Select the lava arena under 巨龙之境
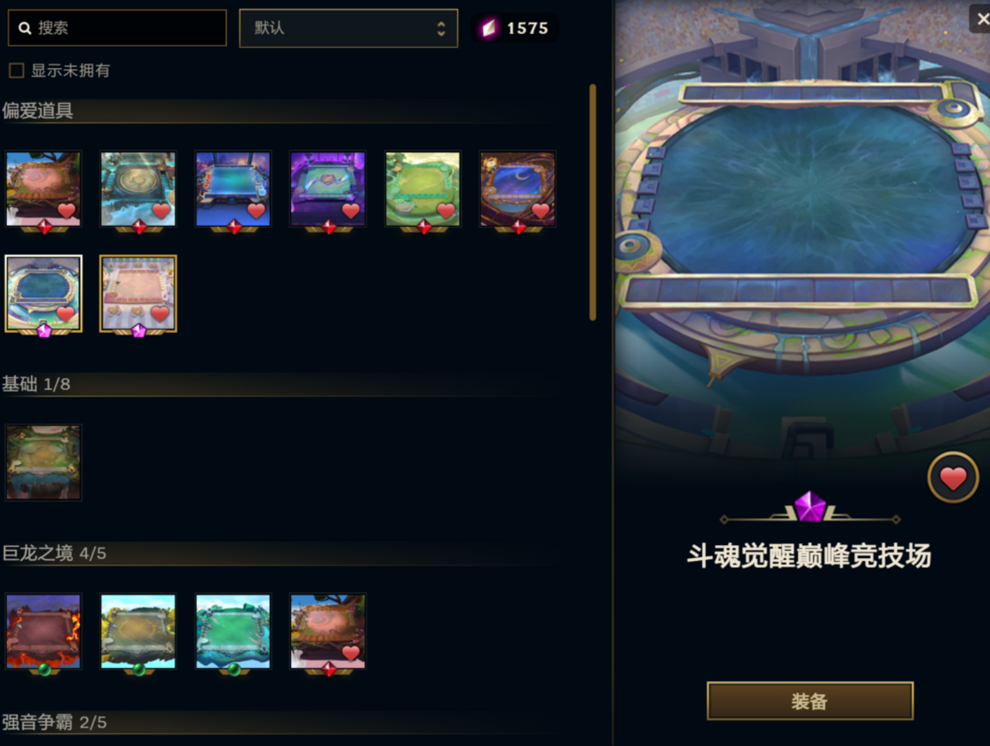This screenshot has height=746, width=990. coord(44,631)
